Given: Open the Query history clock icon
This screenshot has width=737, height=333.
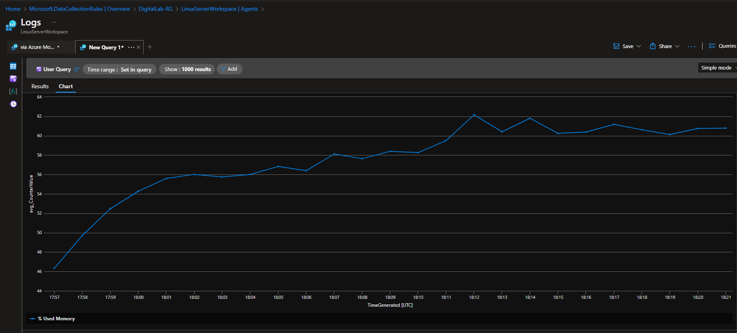Looking at the screenshot, I should (x=13, y=104).
